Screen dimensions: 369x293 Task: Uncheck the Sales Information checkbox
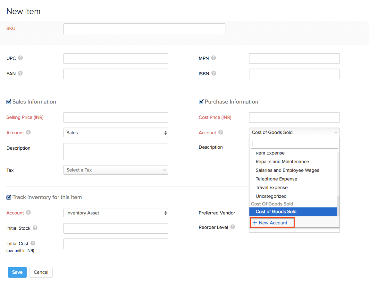click(9, 102)
